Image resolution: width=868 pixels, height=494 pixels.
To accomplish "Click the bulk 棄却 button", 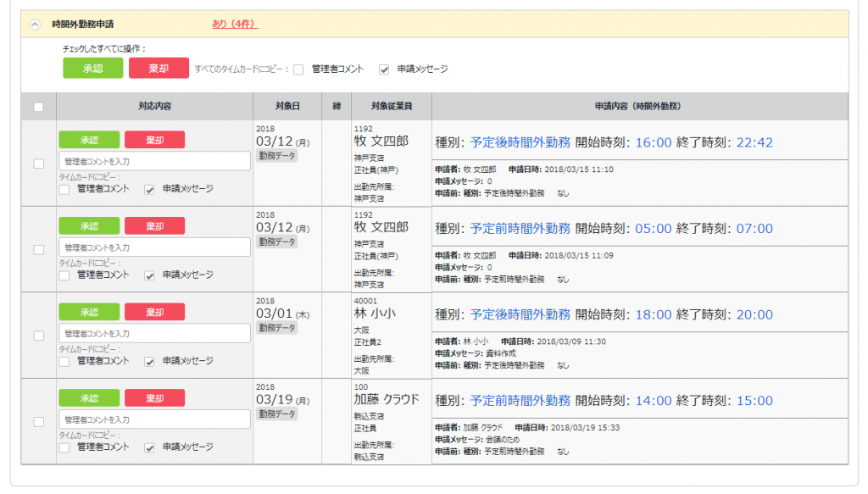I will coord(159,68).
